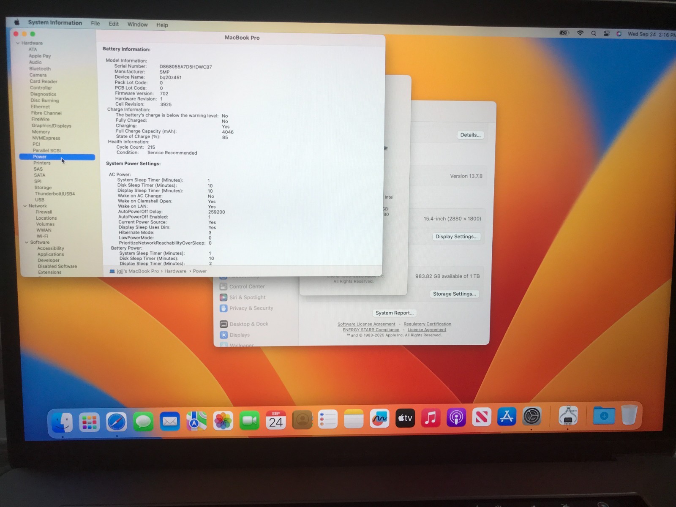Launch Music from the Dock
The image size is (676, 507).
431,418
